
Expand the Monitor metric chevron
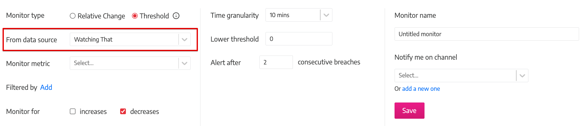[185, 63]
